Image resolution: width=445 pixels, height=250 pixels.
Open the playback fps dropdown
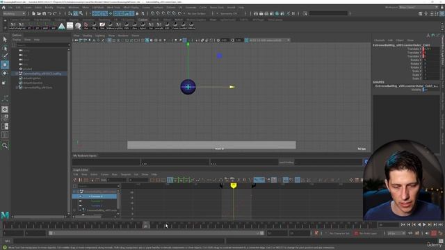click(x=396, y=233)
